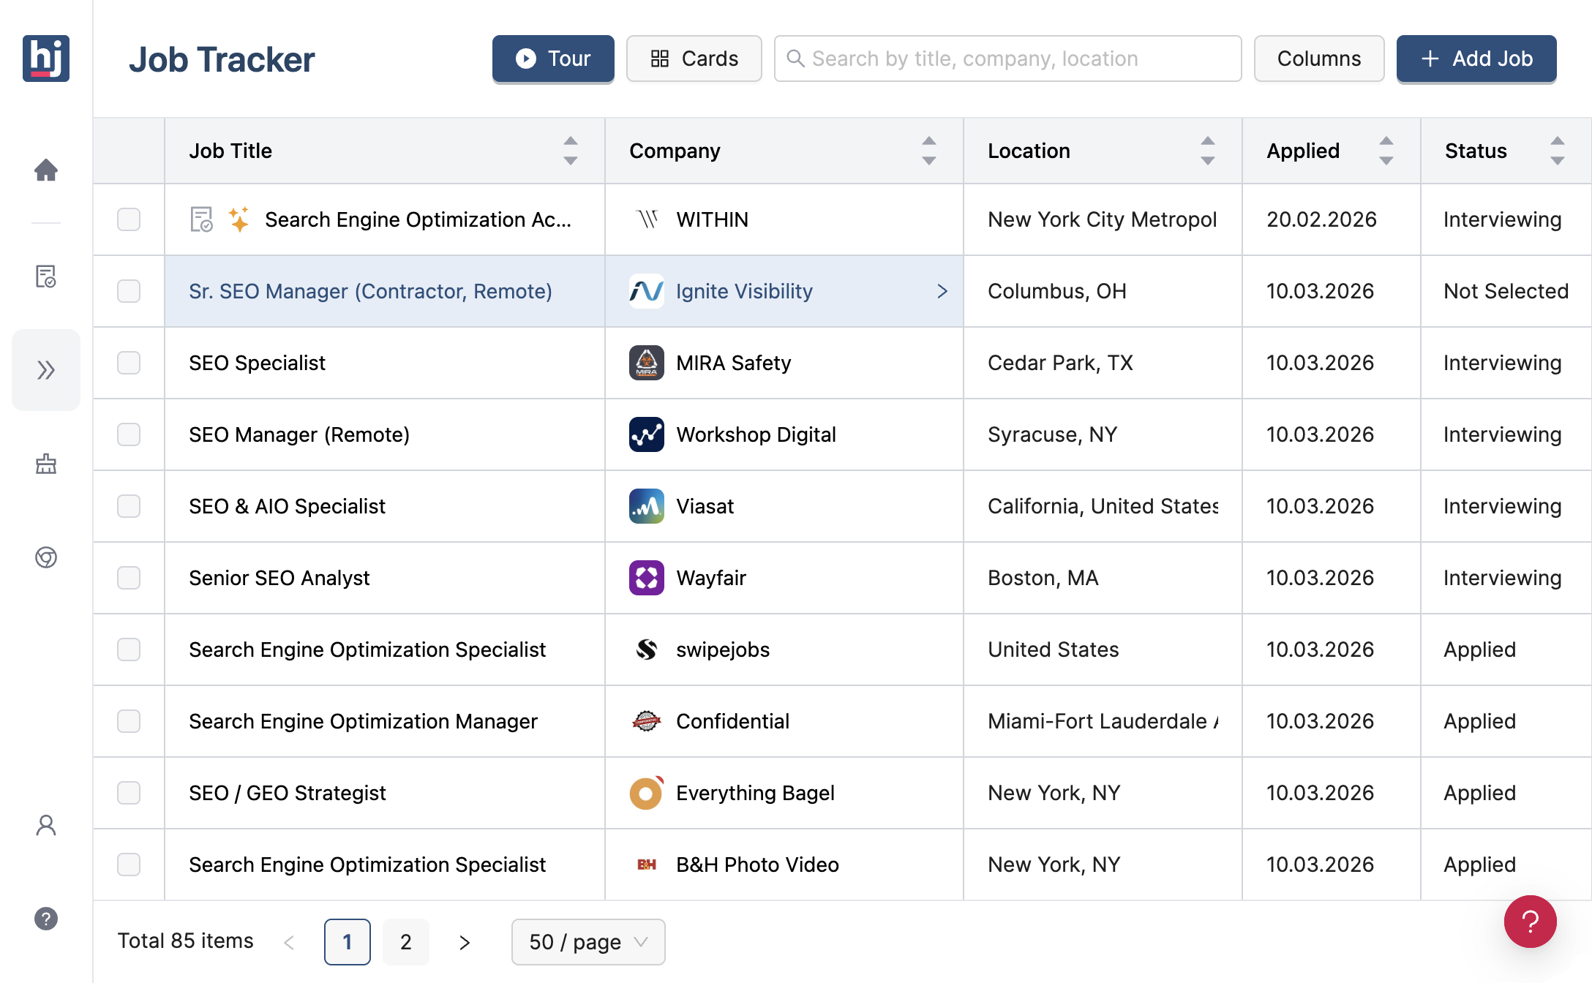Expand the Ignite Visibility company chevron
This screenshot has width=1592, height=983.
tap(942, 291)
